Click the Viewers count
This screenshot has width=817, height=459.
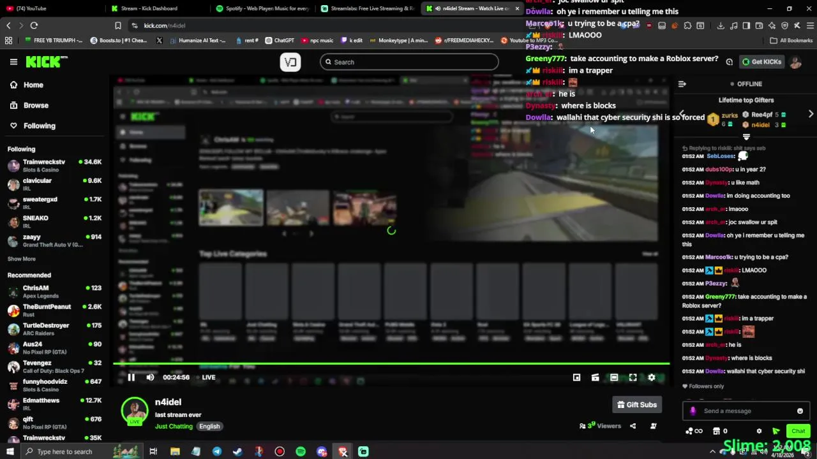(600, 426)
